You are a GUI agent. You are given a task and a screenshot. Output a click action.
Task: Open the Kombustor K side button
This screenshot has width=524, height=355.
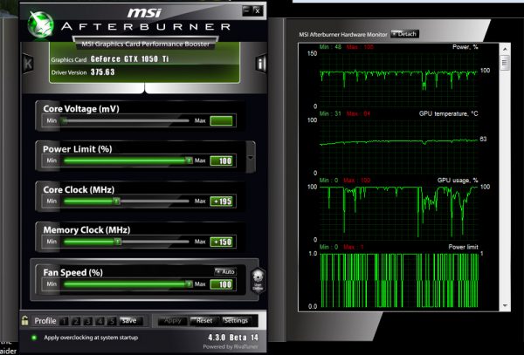pos(28,63)
